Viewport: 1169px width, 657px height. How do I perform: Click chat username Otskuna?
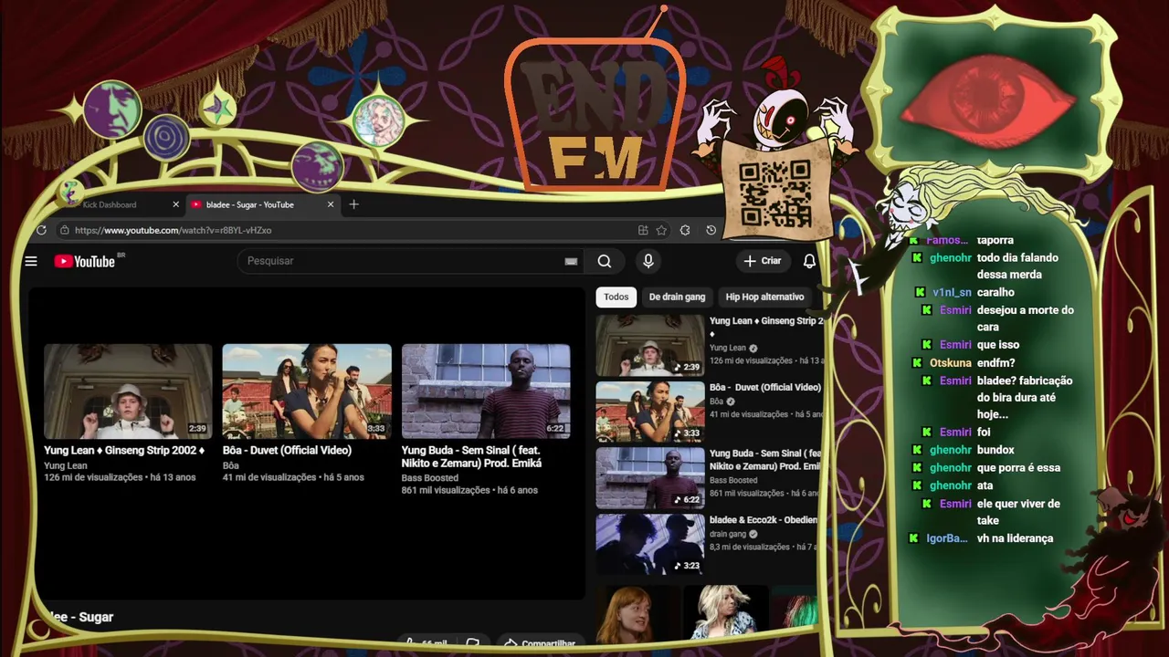[x=951, y=362]
